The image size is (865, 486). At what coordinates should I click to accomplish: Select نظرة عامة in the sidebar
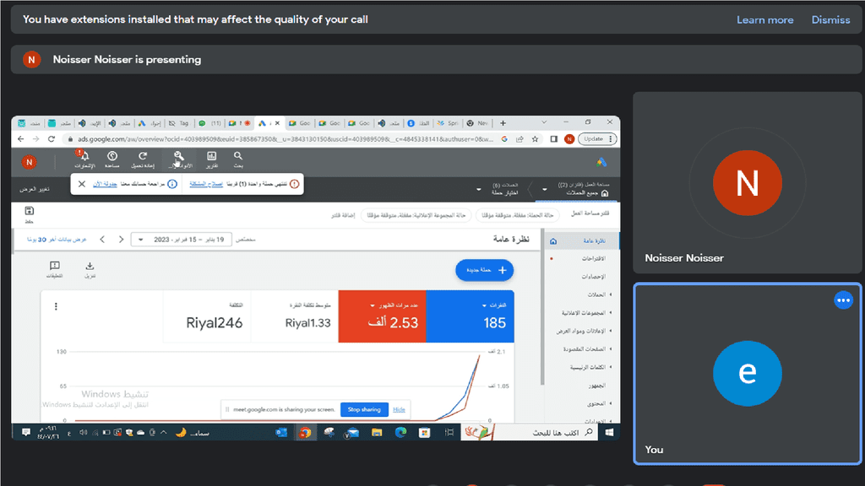[x=583, y=240]
